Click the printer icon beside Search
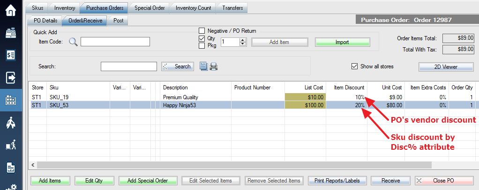Viewport: 479px width, 190px height. 214,66
